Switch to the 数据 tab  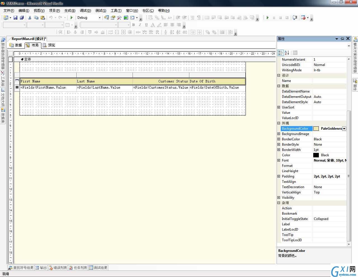tap(16, 45)
